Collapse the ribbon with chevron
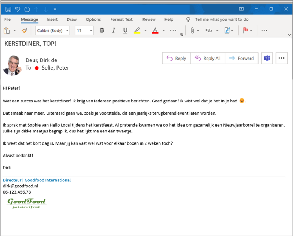The height and width of the screenshot is (236, 293). point(289,35)
